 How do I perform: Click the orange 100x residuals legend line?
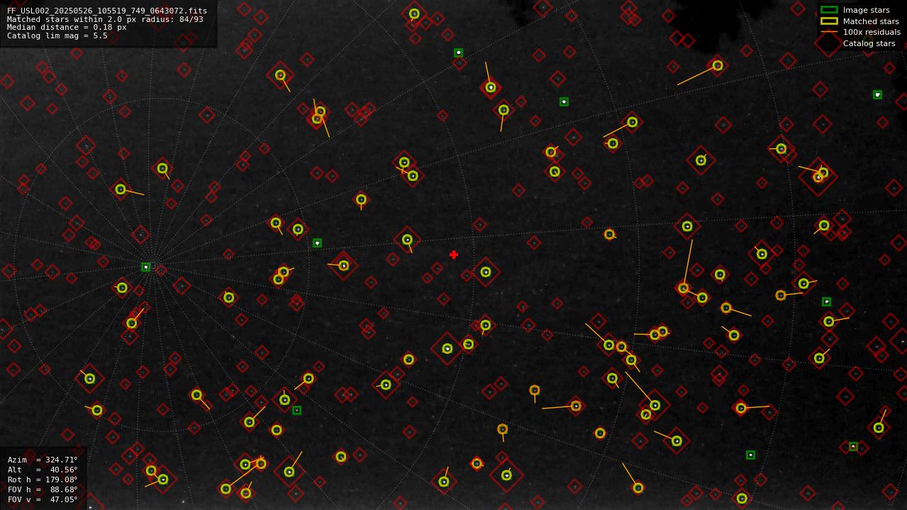click(829, 32)
